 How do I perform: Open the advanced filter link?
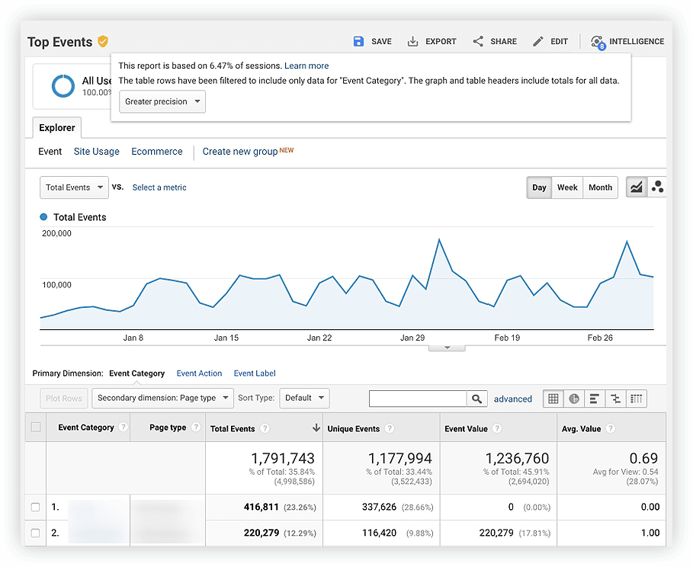coord(512,399)
